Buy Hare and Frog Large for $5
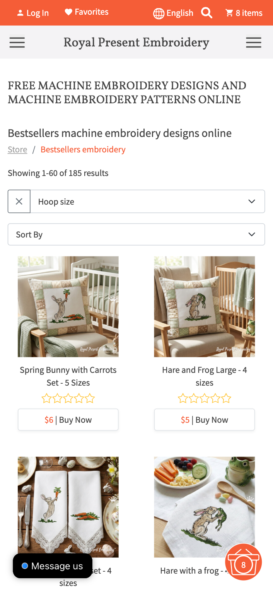 pyautogui.click(x=204, y=420)
